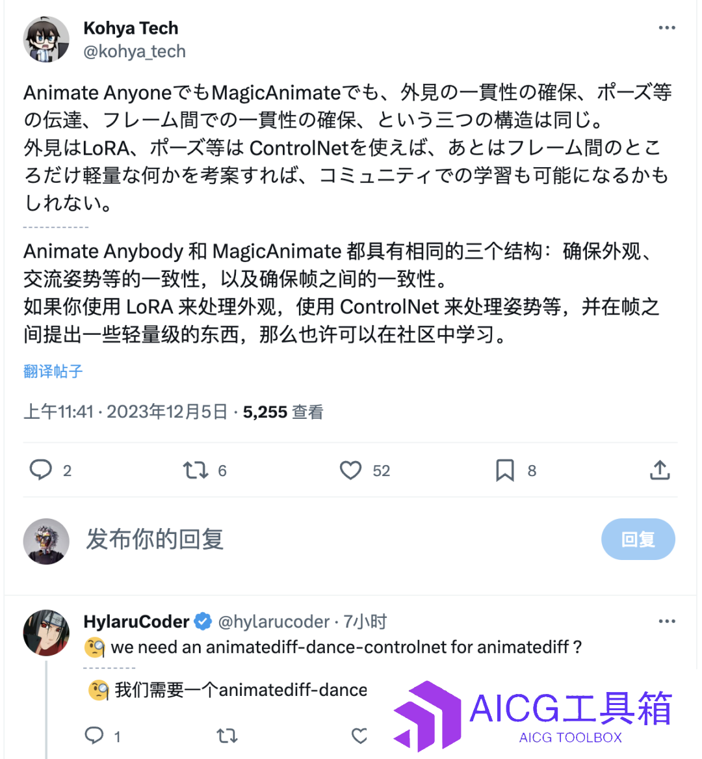Open your own avatar beside reply box
The height and width of the screenshot is (759, 702).
[x=46, y=541]
